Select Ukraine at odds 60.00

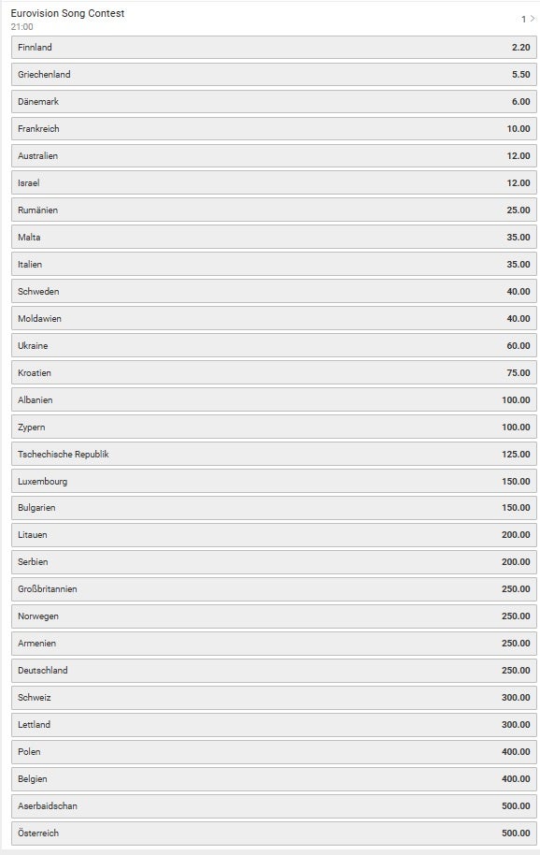tap(274, 346)
